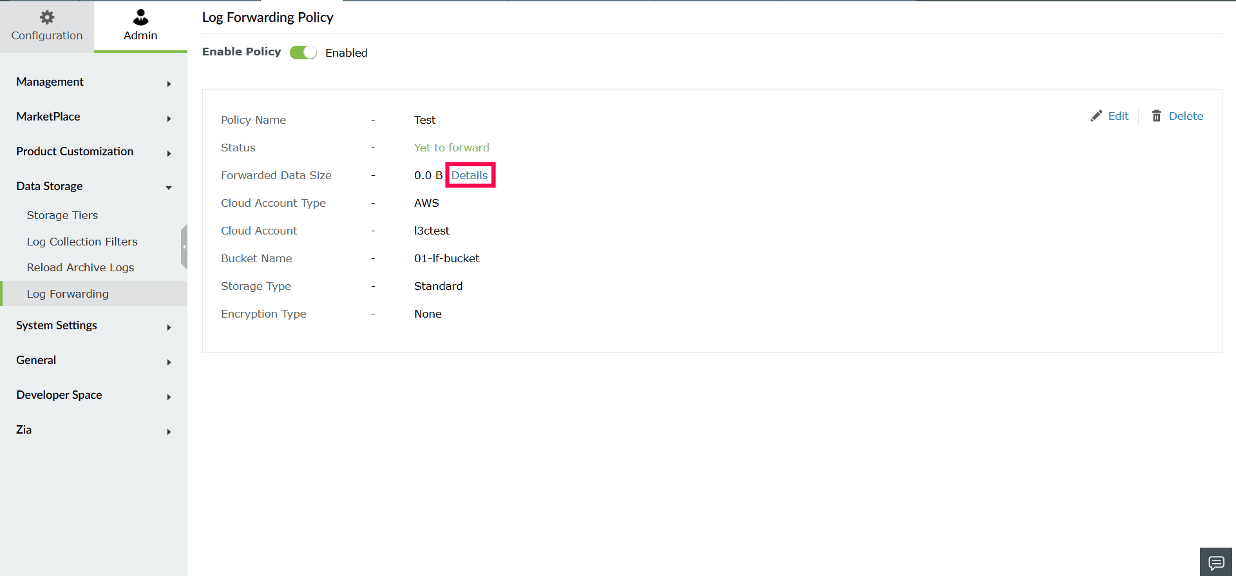Click the Delete link text
The image size is (1236, 576).
[1186, 116]
